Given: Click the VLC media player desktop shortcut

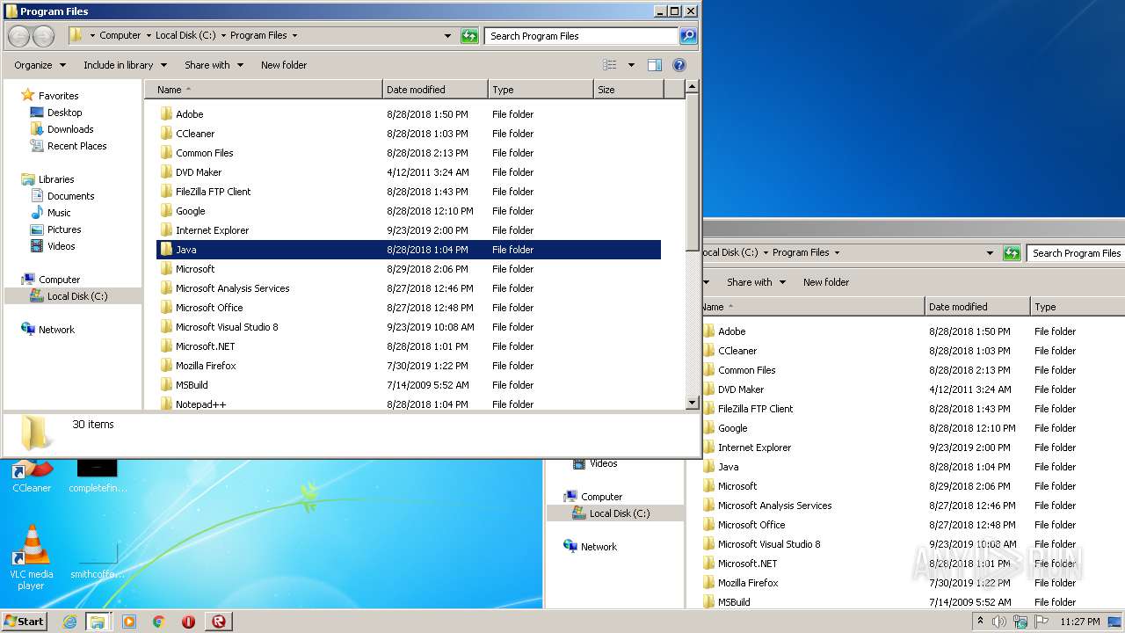Looking at the screenshot, I should click(32, 557).
